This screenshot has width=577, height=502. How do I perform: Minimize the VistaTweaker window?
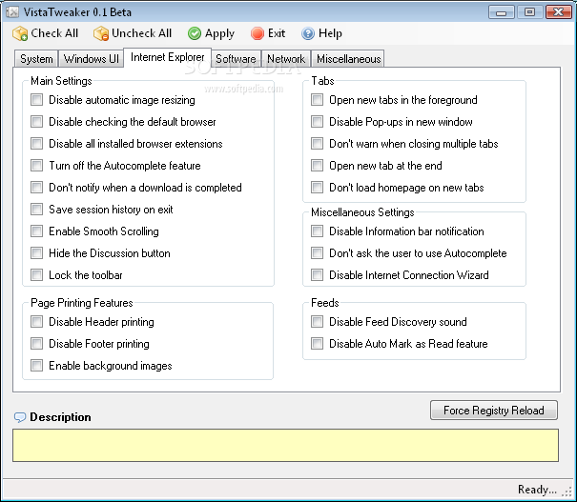pos(502,12)
